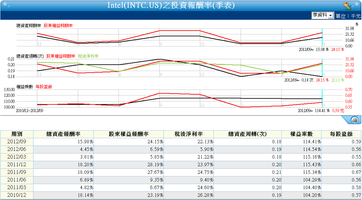Click the 期別 column header
Screen dimensions: 362x200
pyautogui.click(x=17, y=134)
